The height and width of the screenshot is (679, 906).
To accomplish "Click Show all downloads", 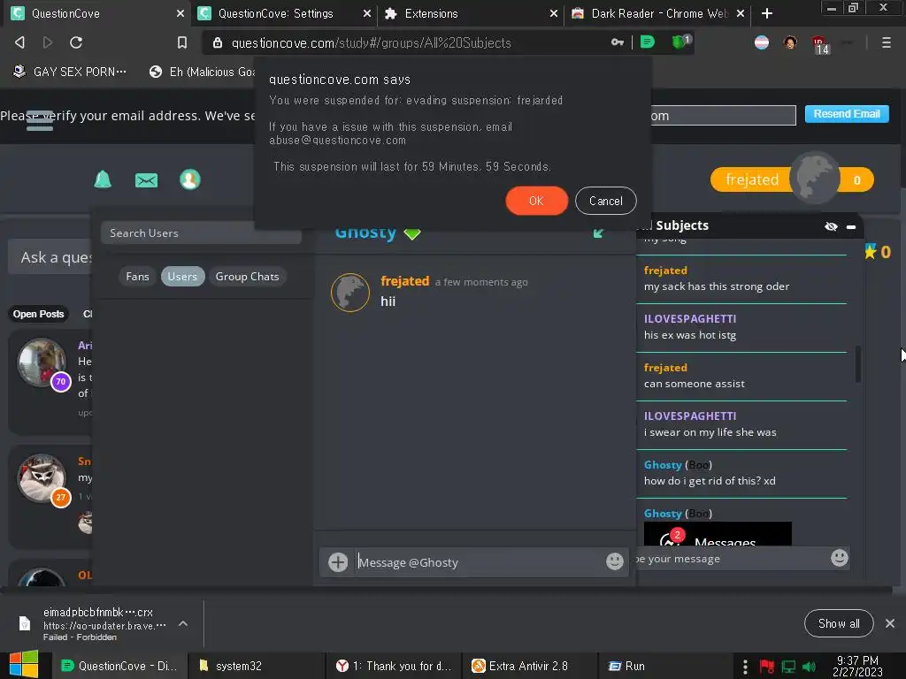I will pos(839,623).
